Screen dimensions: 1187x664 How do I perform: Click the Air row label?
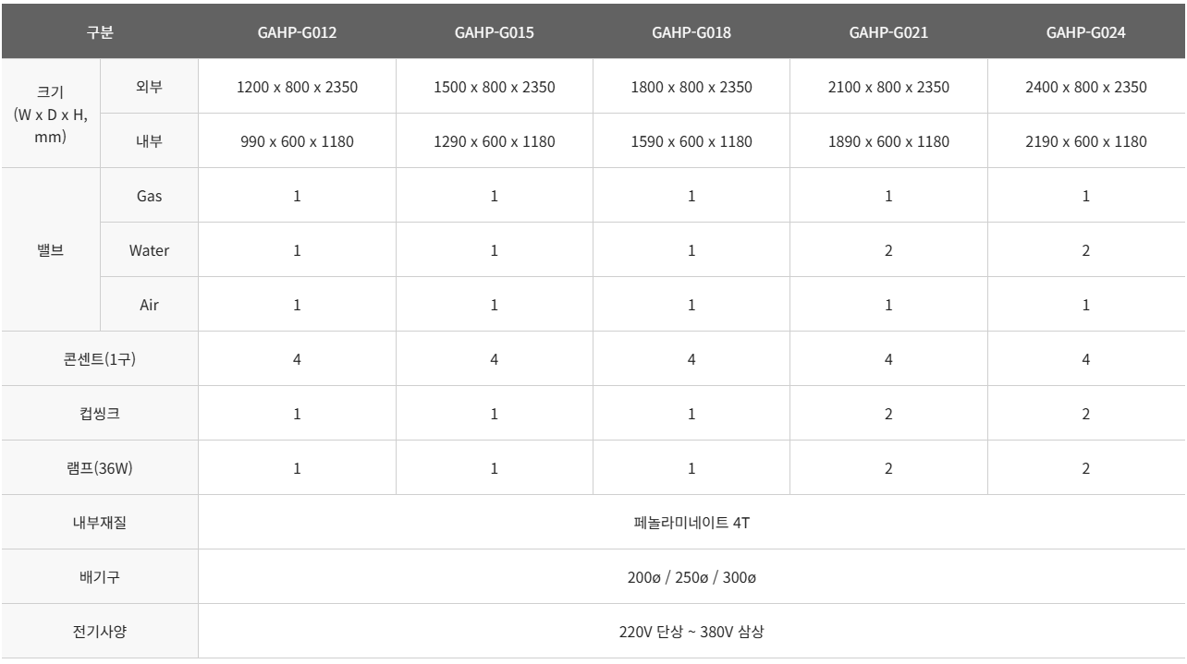tap(150, 305)
